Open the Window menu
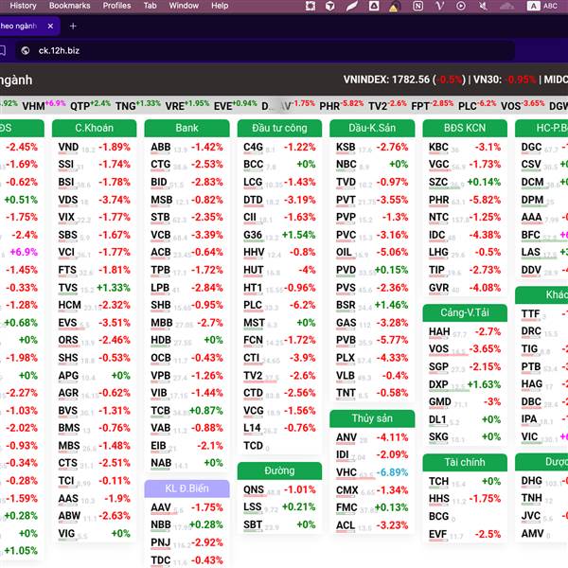The height and width of the screenshot is (568, 568). [184, 6]
